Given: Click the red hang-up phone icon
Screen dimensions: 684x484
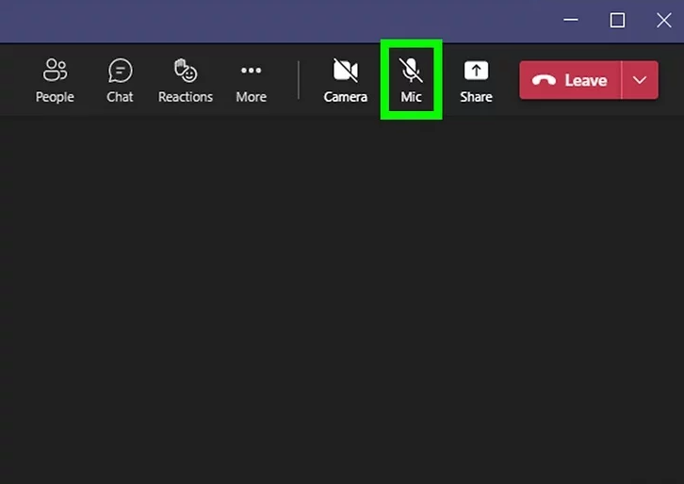Looking at the screenshot, I should [x=545, y=81].
